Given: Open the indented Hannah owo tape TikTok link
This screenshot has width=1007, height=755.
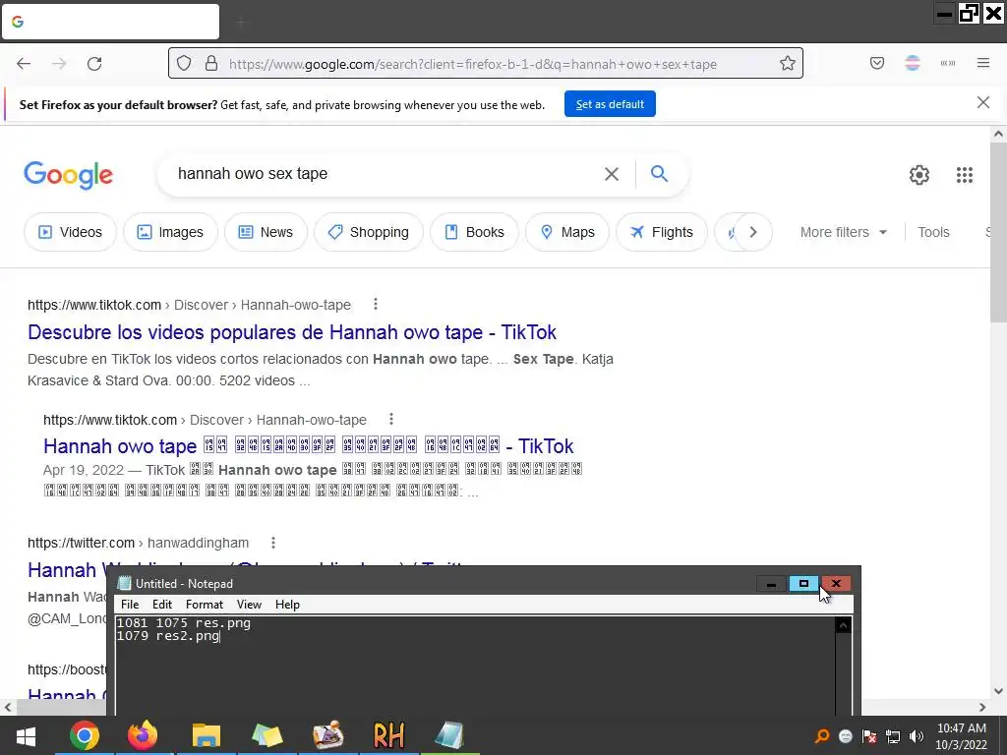Looking at the screenshot, I should pos(308,446).
